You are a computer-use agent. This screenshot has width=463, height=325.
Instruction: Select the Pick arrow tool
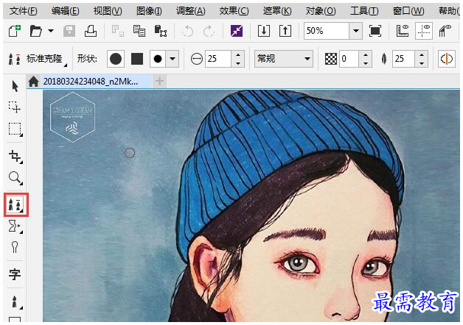pyautogui.click(x=15, y=87)
